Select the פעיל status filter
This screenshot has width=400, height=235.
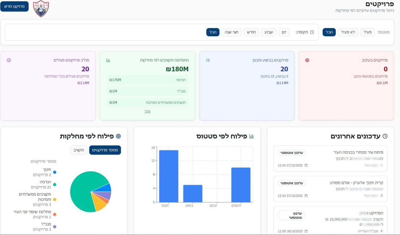point(367,32)
